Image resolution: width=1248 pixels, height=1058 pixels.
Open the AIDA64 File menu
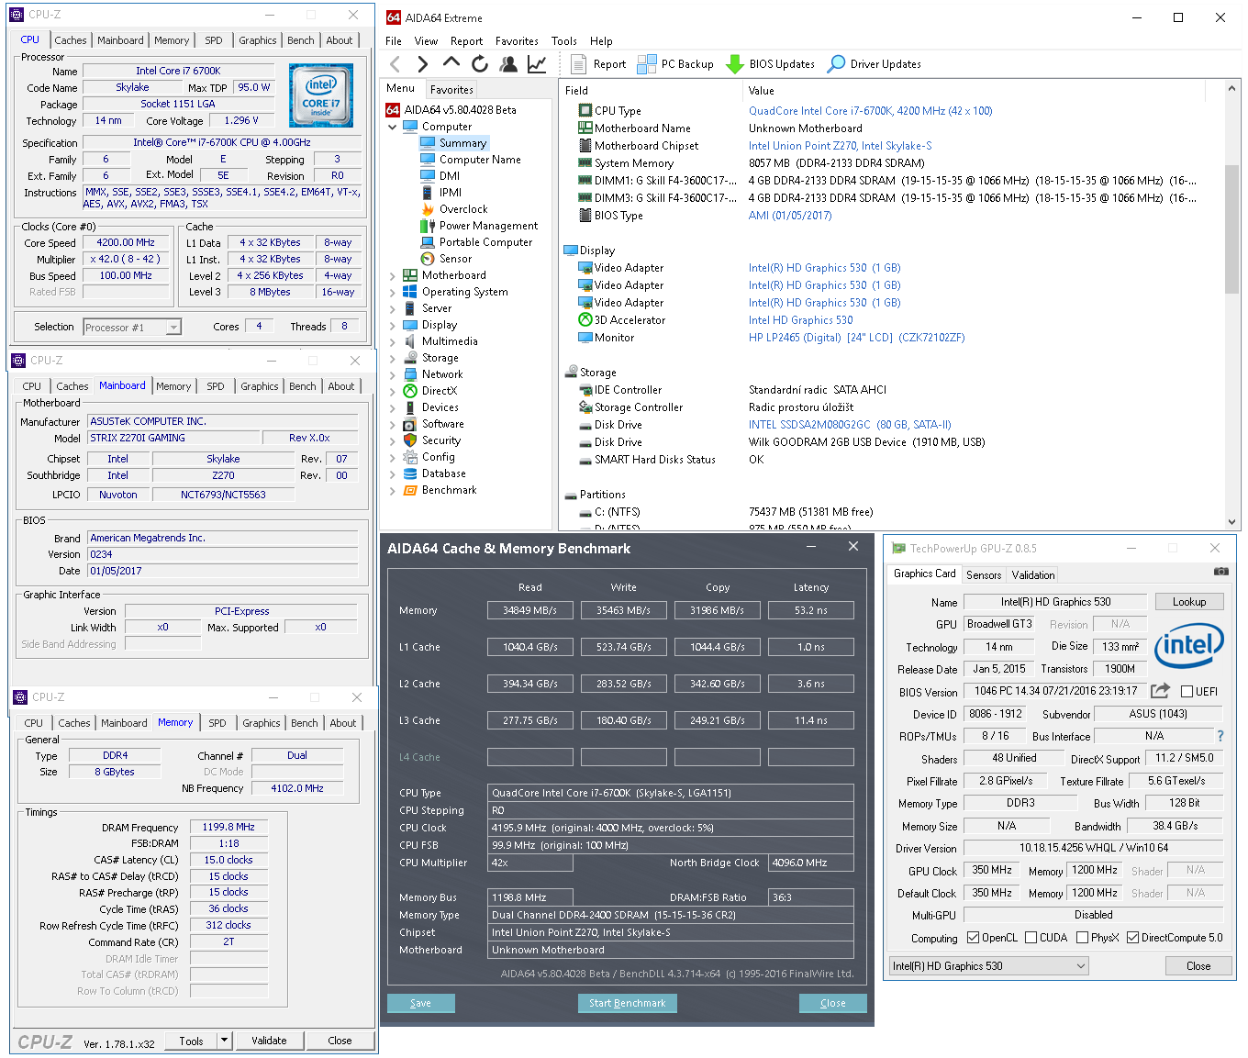click(x=394, y=41)
